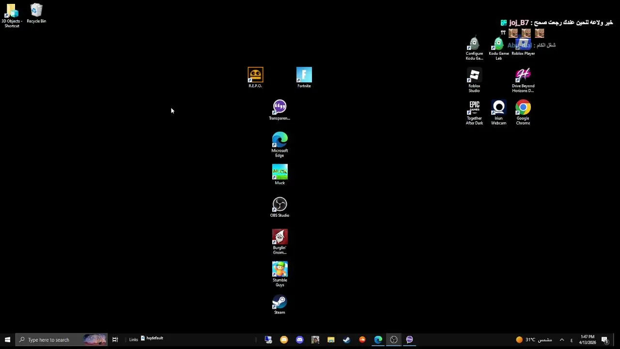The height and width of the screenshot is (349, 620).
Task: Open the orange smiley app on the taskbar
Action: 284,340
